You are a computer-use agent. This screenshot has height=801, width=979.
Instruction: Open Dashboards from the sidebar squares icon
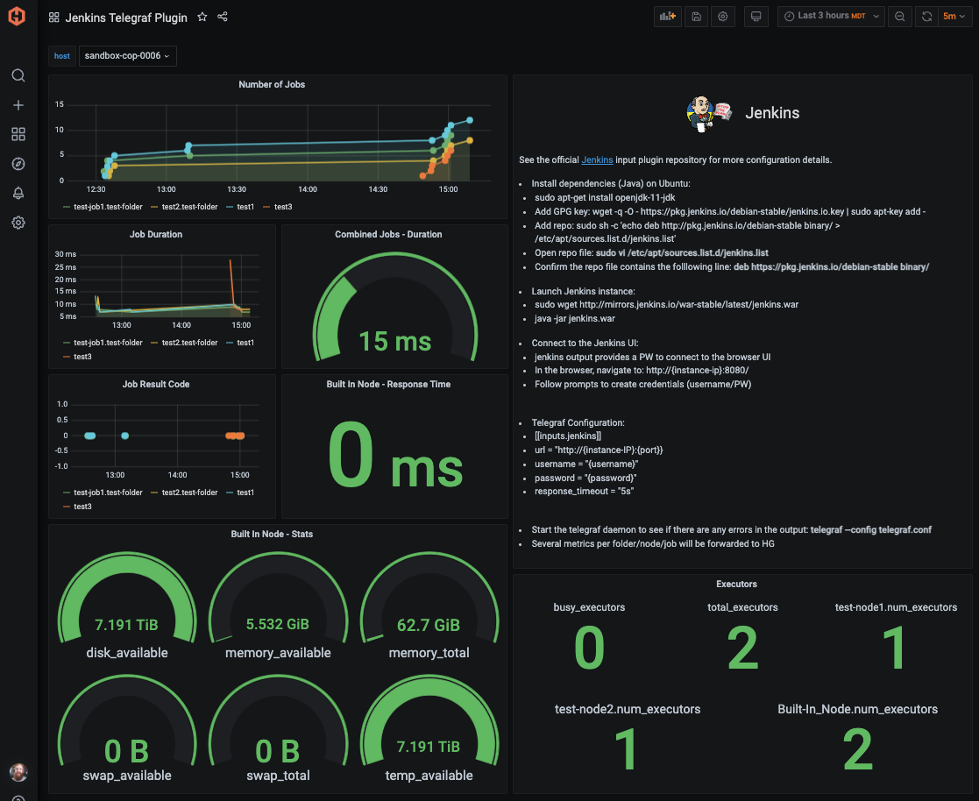18,134
